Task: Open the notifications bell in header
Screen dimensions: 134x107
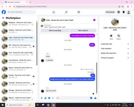Action: 124,12
